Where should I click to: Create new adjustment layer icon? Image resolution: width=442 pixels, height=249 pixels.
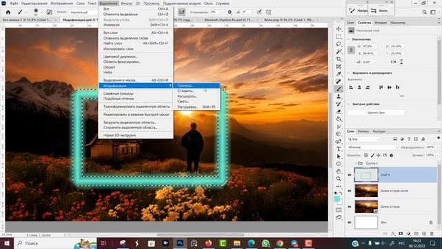click(408, 234)
